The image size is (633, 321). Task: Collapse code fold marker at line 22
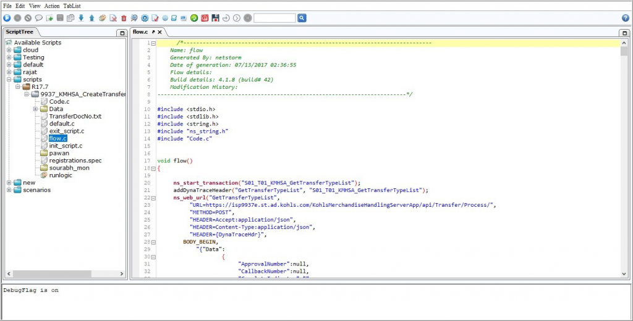point(153,198)
